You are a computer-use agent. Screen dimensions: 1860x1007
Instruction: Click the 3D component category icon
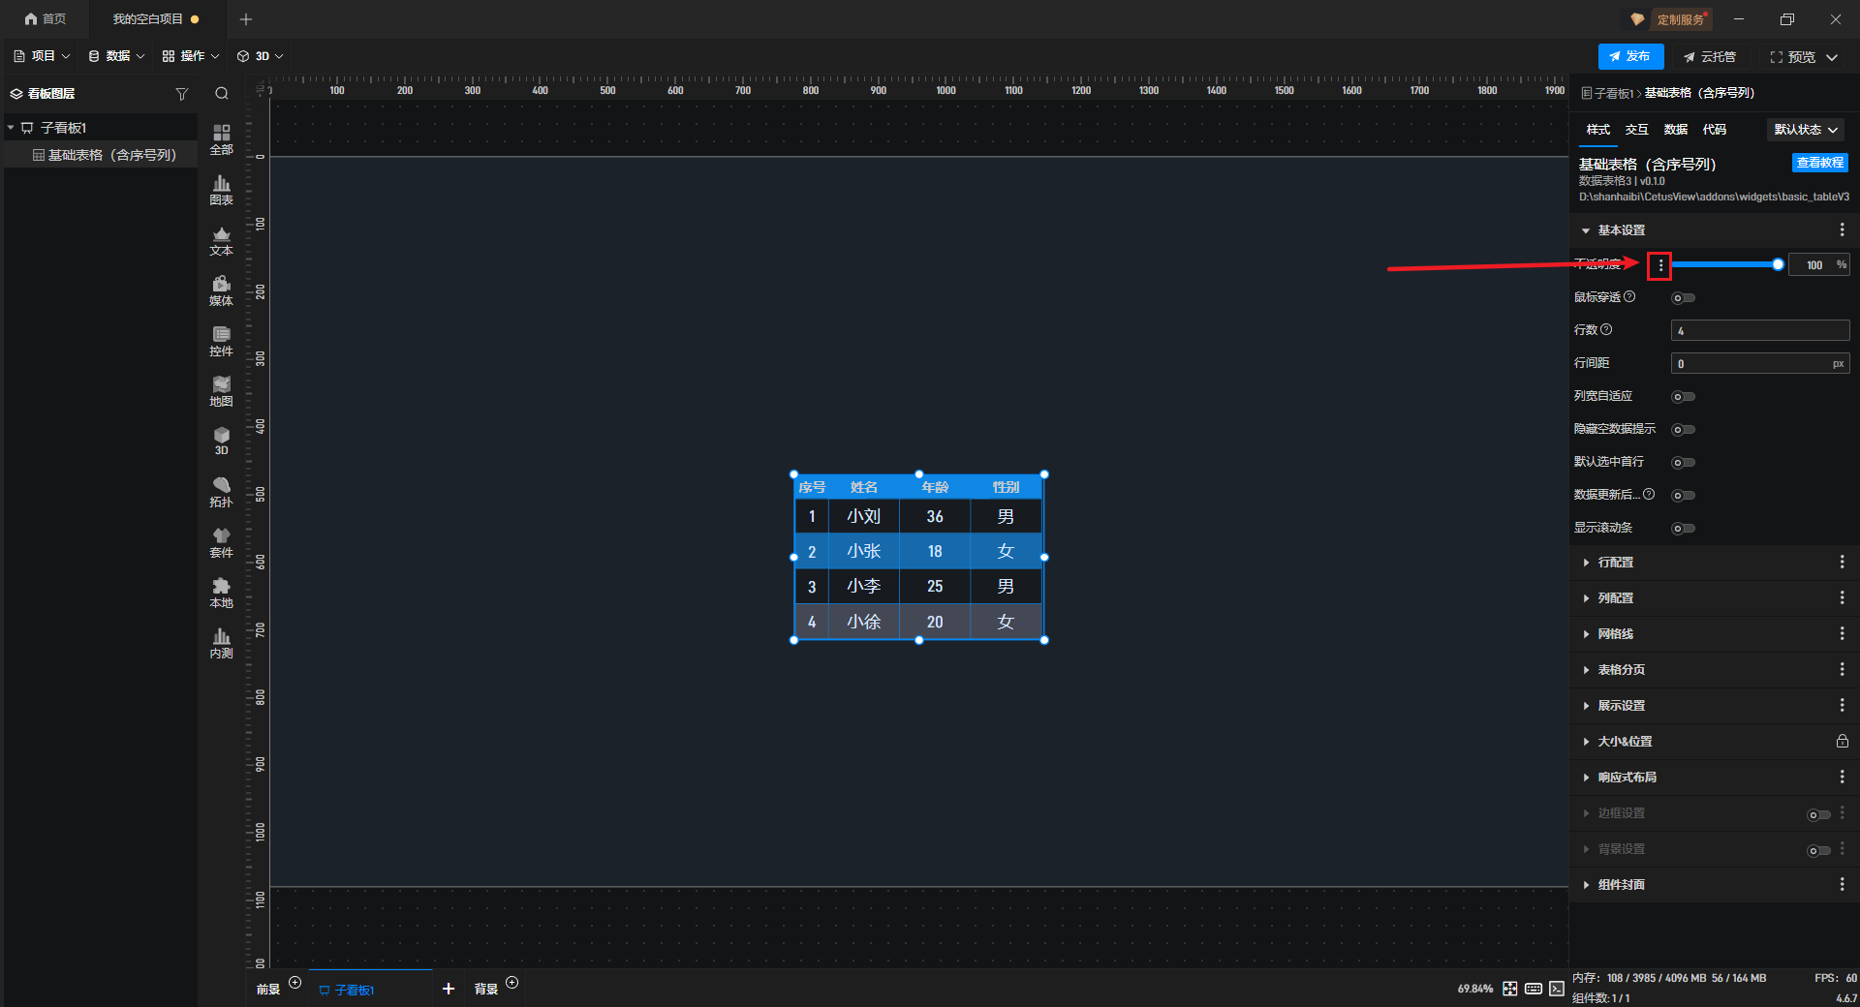click(x=221, y=441)
